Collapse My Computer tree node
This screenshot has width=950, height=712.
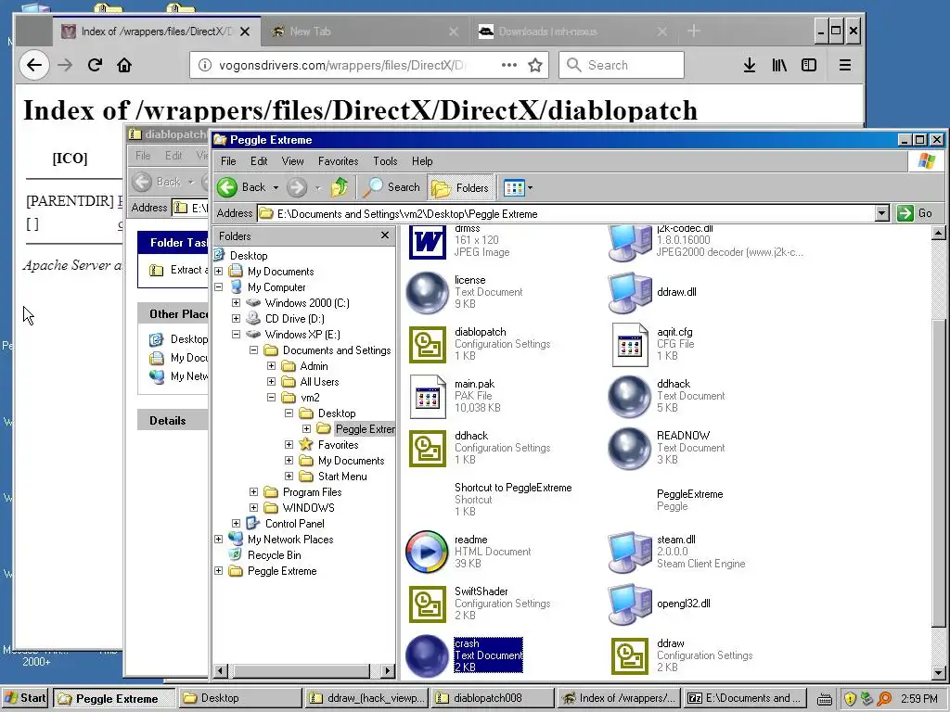[x=219, y=287]
